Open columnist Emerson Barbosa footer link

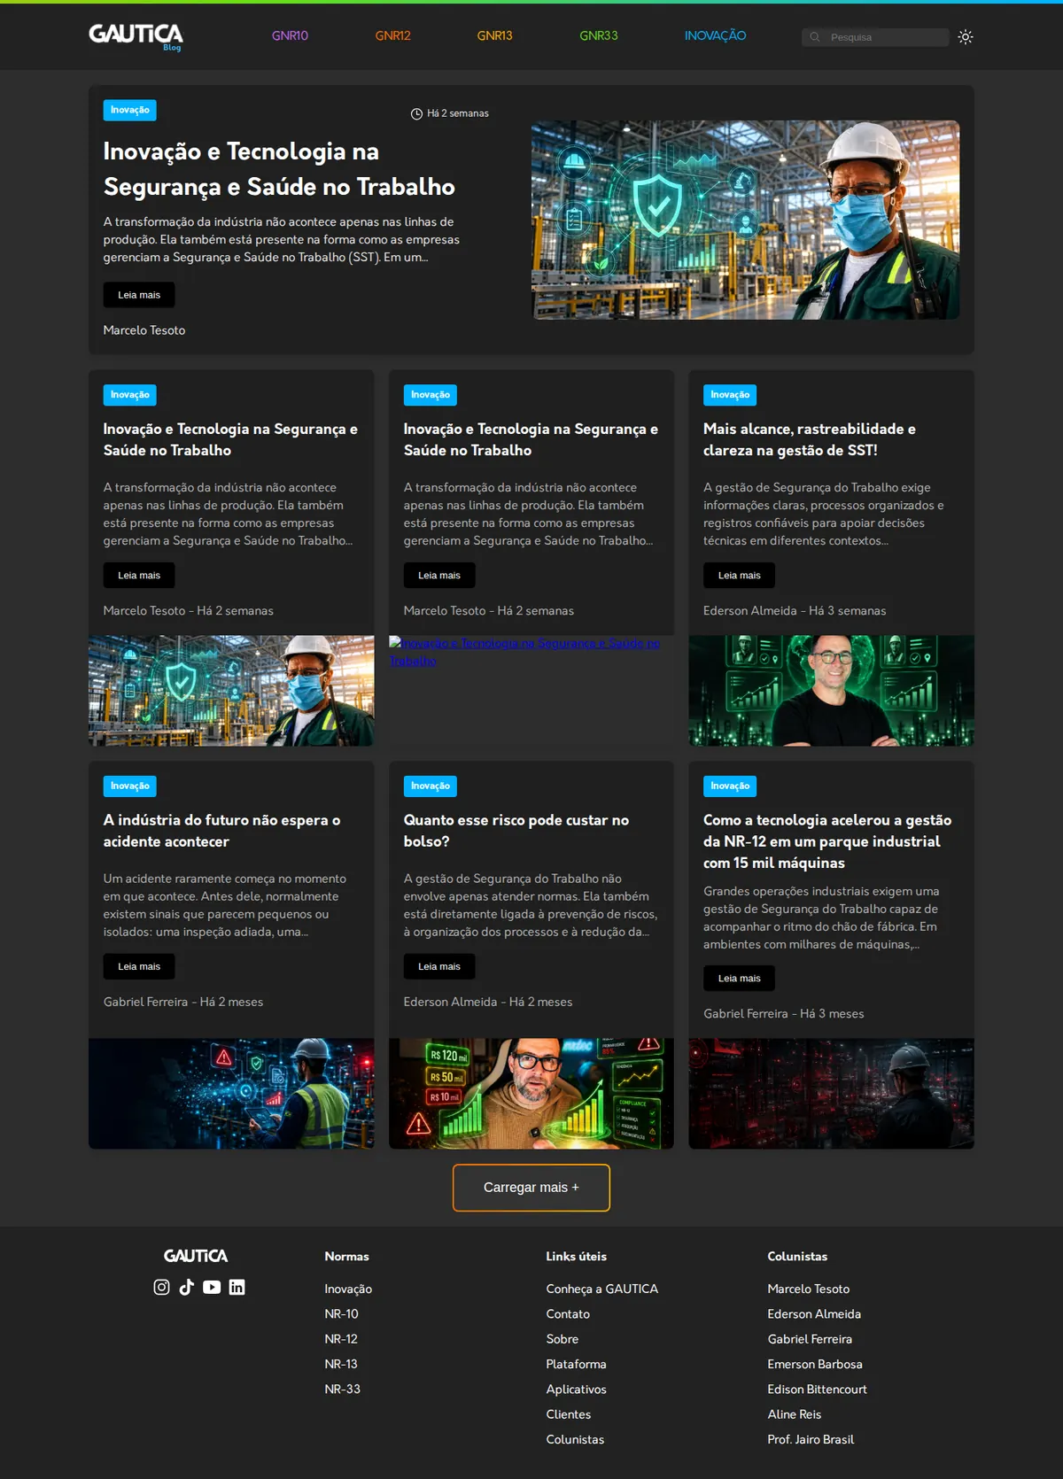815,1365
